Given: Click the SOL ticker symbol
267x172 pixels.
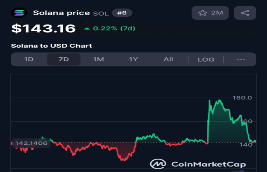Looking at the screenshot, I should (x=101, y=13).
